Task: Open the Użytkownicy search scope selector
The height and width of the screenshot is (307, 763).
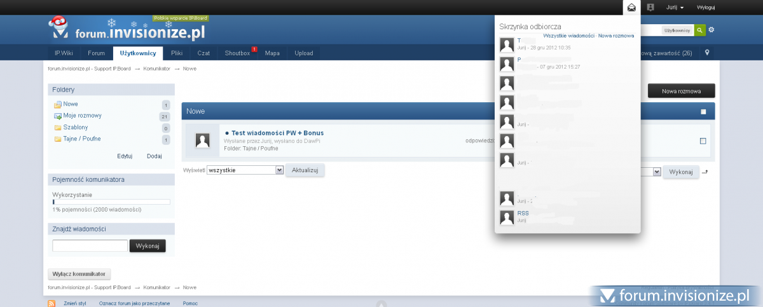Action: tap(677, 30)
